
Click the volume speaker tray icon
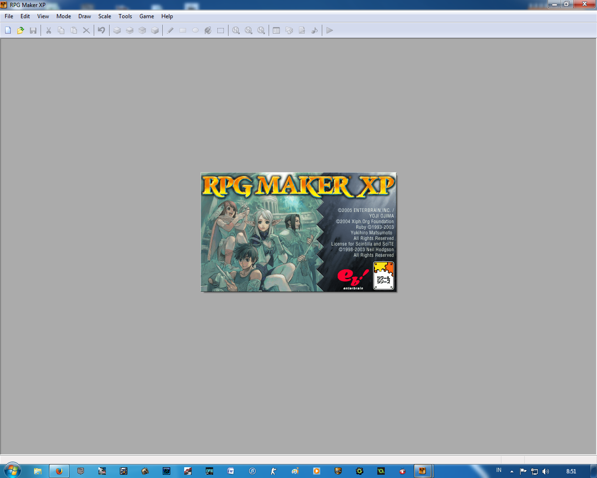(x=546, y=471)
